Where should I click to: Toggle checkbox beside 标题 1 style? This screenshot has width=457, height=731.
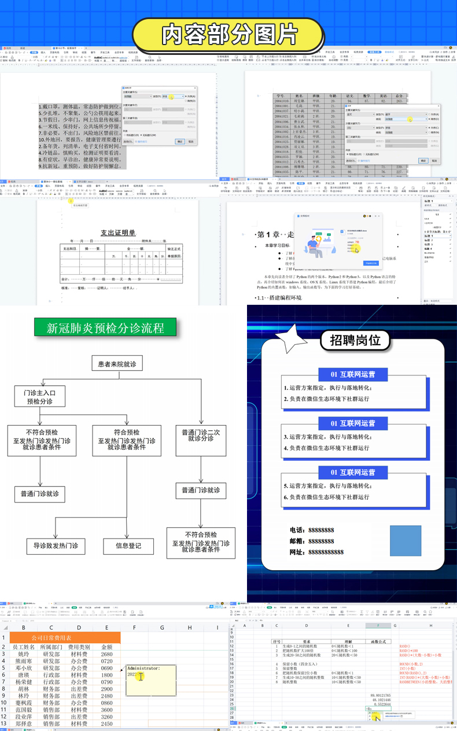[x=450, y=236]
